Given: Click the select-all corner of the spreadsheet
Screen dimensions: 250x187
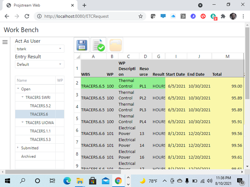Looking at the screenshot, I should click(77, 56).
